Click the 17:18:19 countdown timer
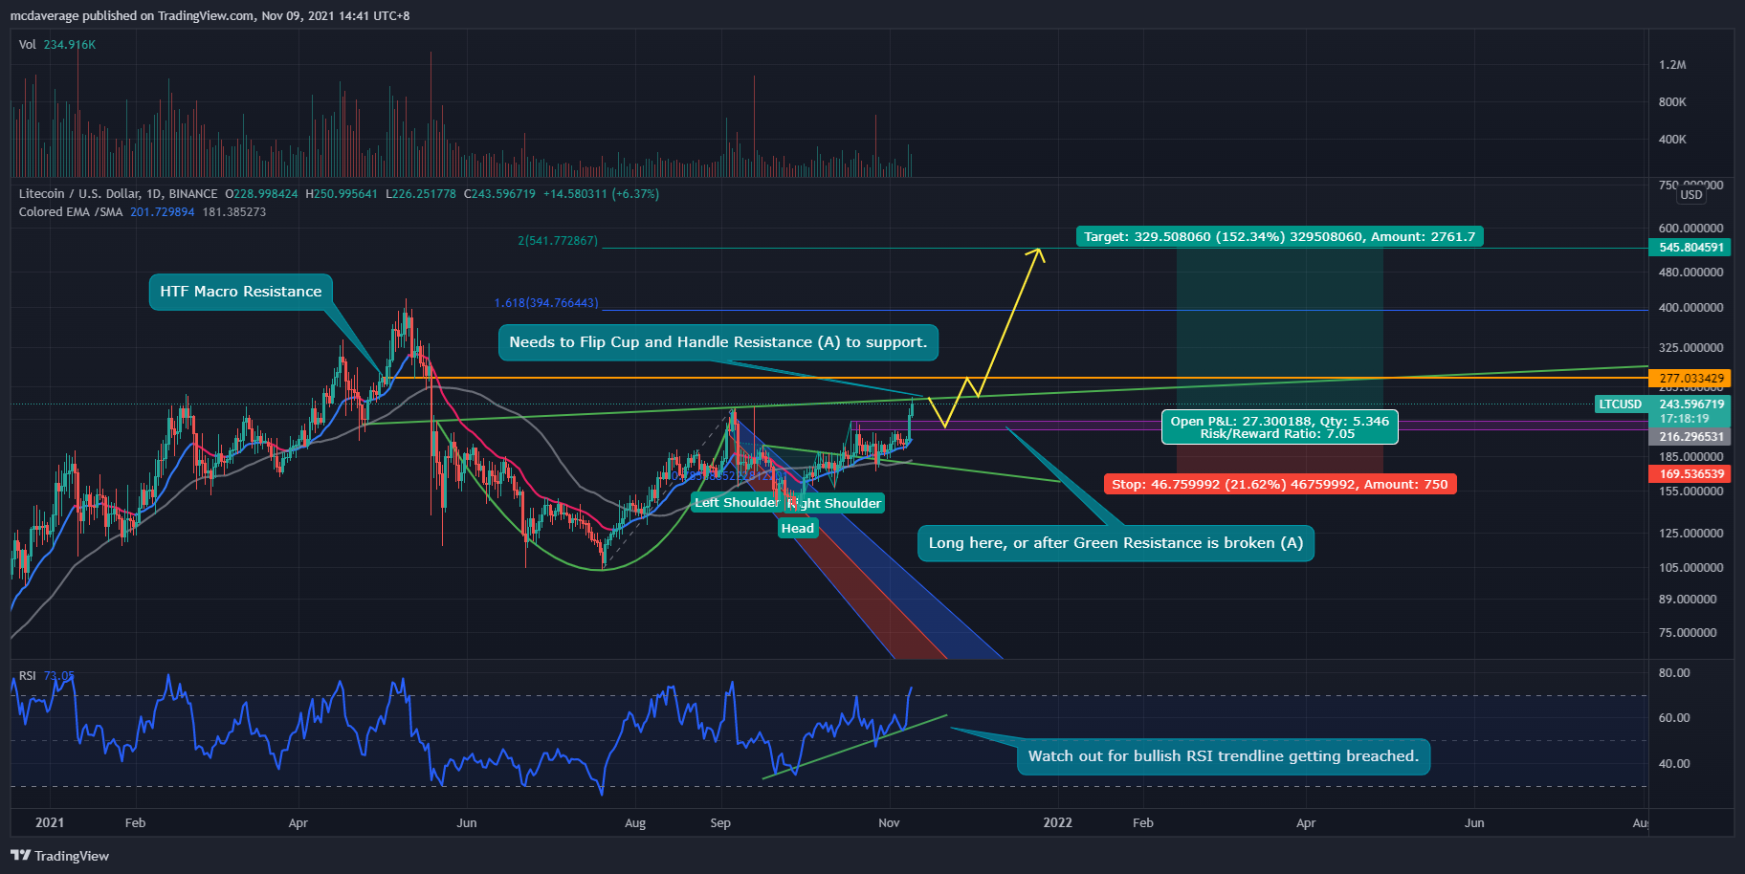Screen dimensions: 1745x874 (x=1684, y=419)
